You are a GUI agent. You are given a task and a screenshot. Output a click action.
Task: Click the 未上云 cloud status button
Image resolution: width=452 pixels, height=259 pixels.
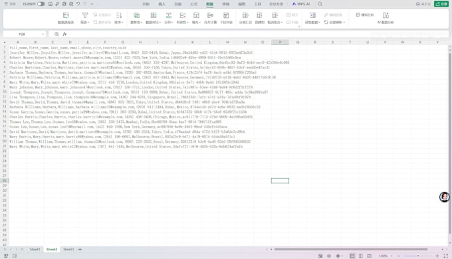click(423, 4)
